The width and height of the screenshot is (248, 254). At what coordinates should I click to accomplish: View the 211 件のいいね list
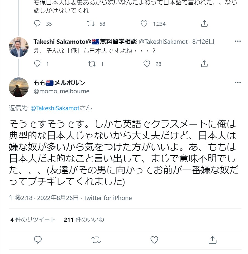tap(84, 220)
